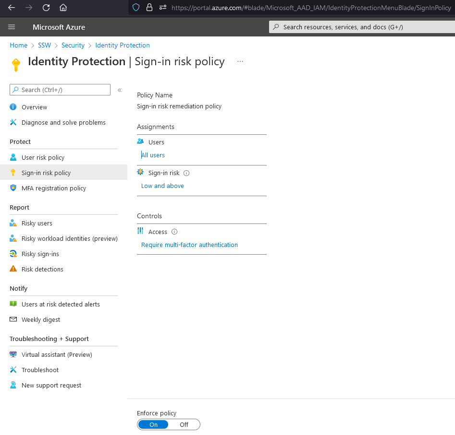Image resolution: width=455 pixels, height=435 pixels.
Task: Set Enforce policy to On
Action: pos(153,424)
